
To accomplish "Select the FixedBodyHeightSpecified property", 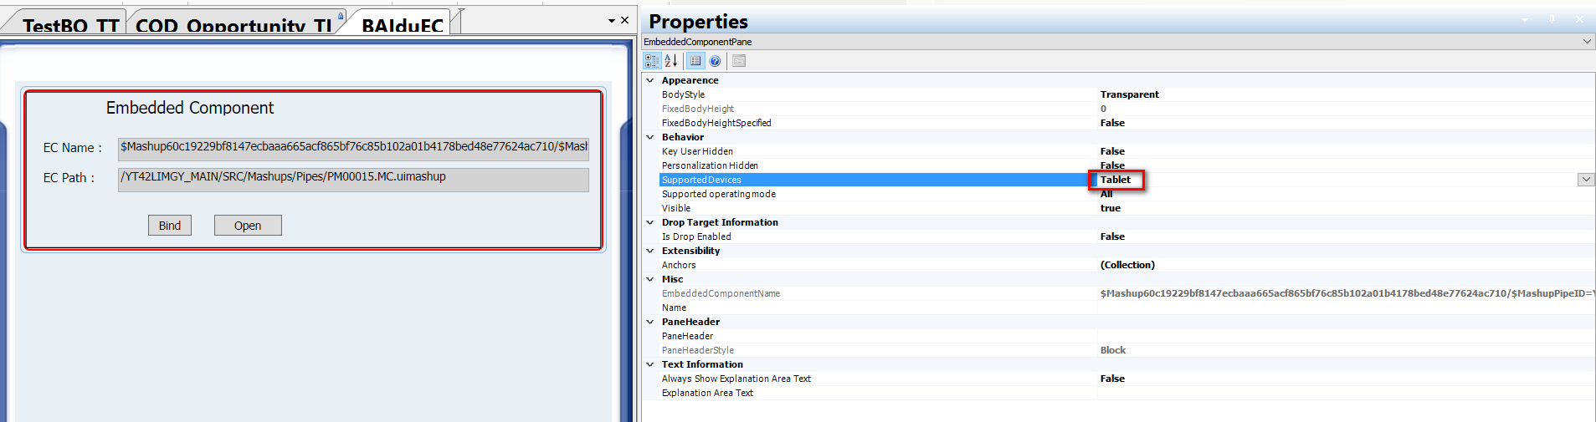I will click(716, 123).
